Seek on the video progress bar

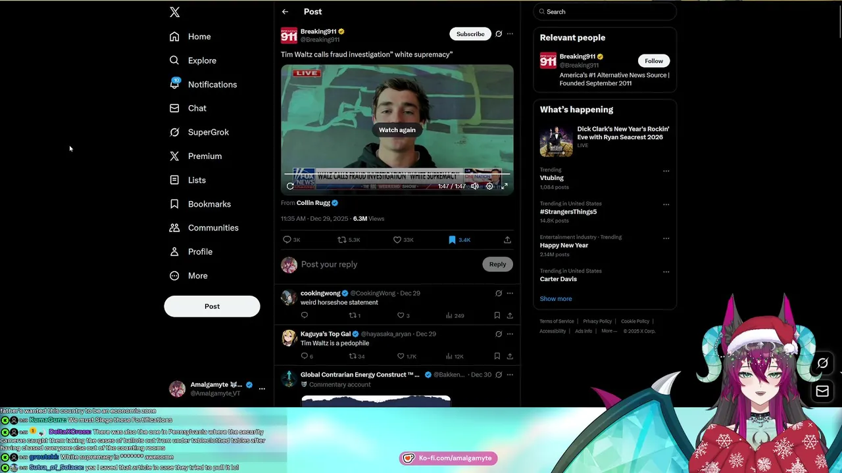(x=397, y=174)
